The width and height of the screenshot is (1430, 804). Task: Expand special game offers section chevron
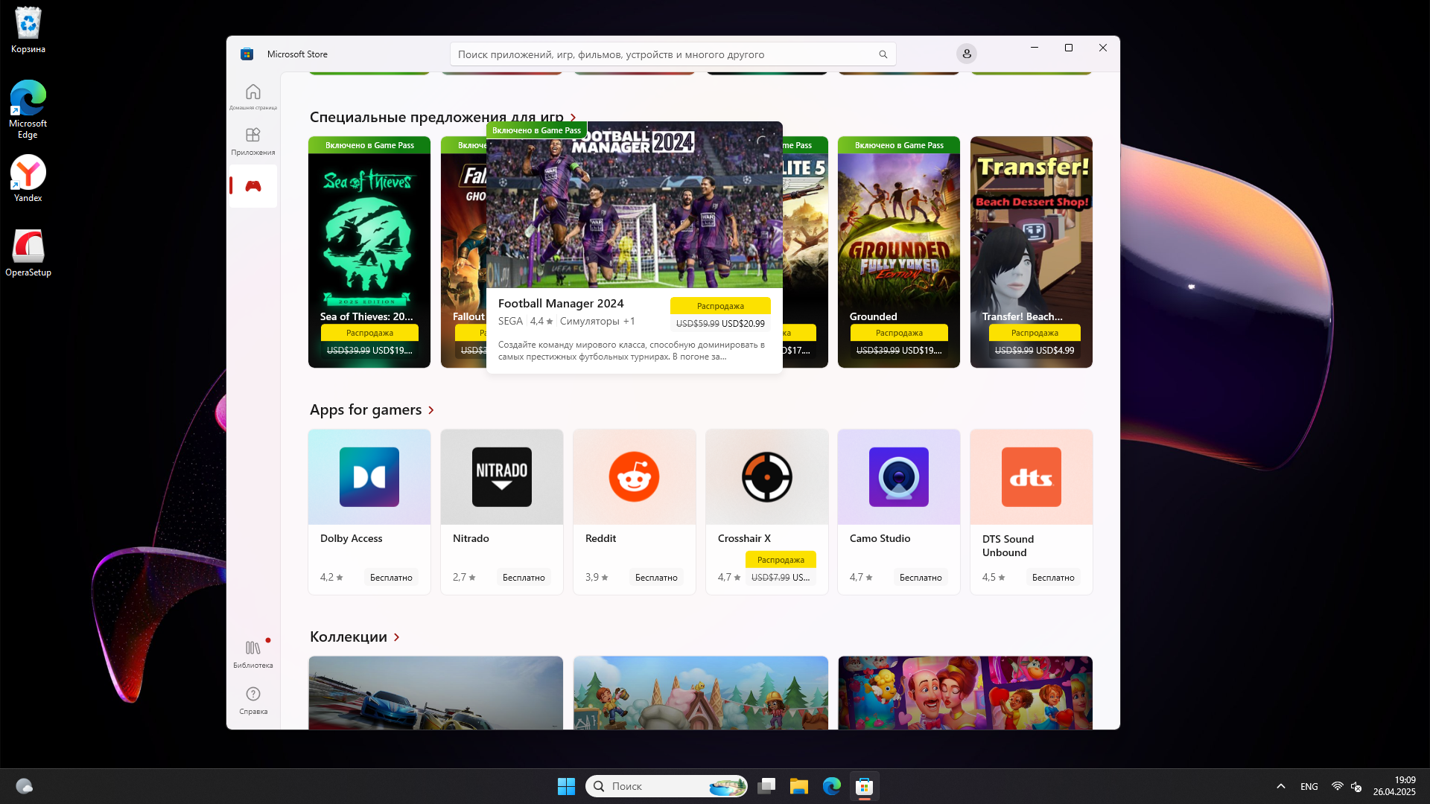573,118
